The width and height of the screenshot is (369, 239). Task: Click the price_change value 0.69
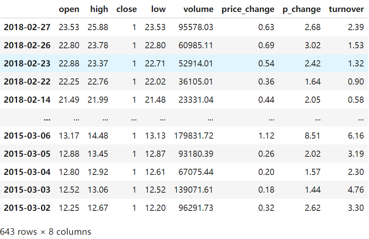click(266, 45)
